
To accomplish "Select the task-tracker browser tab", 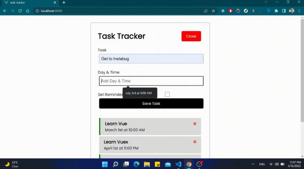I will 28,2.
